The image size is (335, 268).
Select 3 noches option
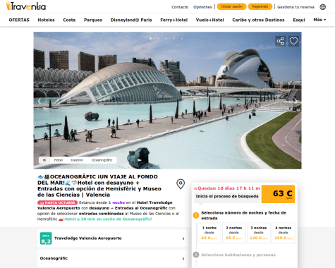(259, 233)
